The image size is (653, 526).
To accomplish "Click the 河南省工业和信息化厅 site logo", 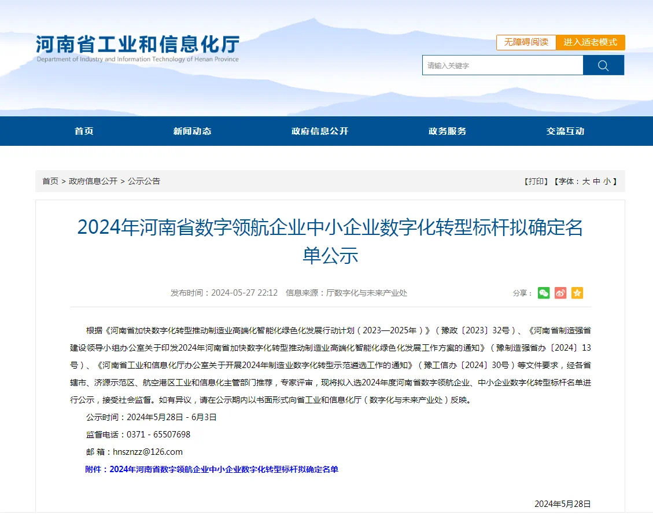I will click(138, 48).
